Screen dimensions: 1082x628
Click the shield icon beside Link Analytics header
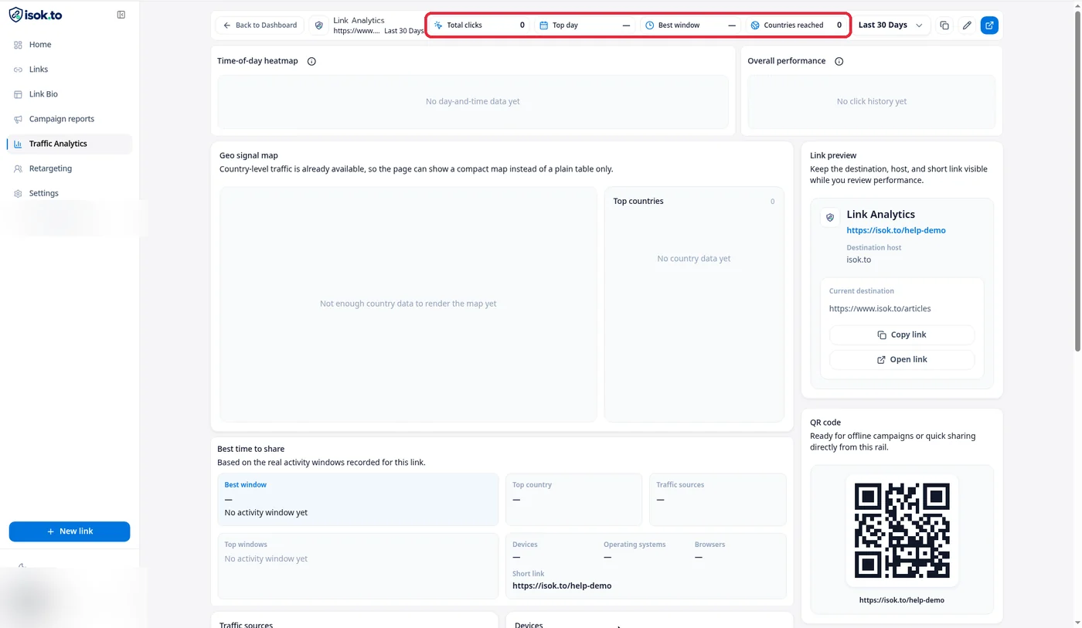[319, 25]
